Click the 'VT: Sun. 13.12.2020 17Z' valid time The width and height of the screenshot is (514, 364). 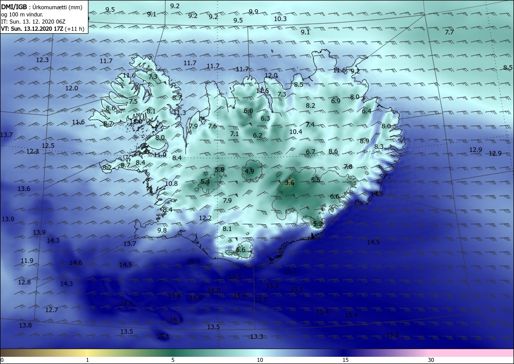(32, 29)
